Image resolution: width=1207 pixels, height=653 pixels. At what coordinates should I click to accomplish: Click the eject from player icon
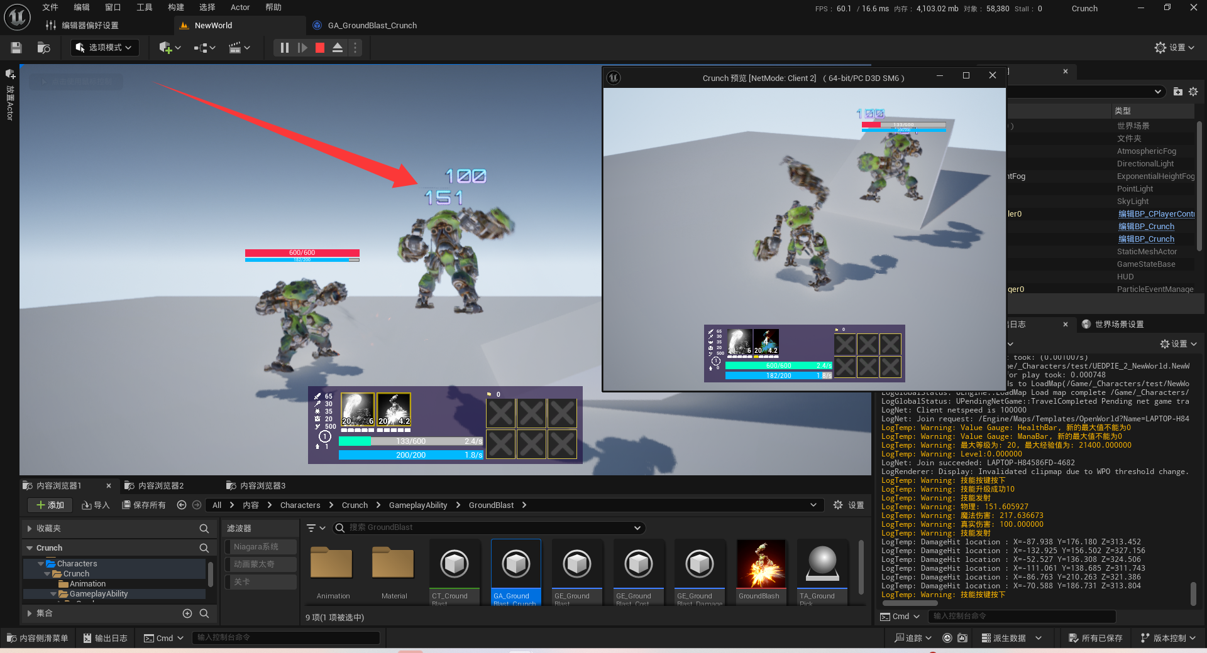(x=338, y=48)
